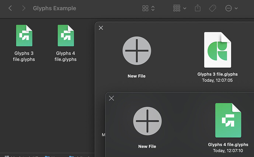The height and width of the screenshot is (157, 254).
Task: Close the upper panel listing Glyphs 3 file
Action: click(x=101, y=28)
